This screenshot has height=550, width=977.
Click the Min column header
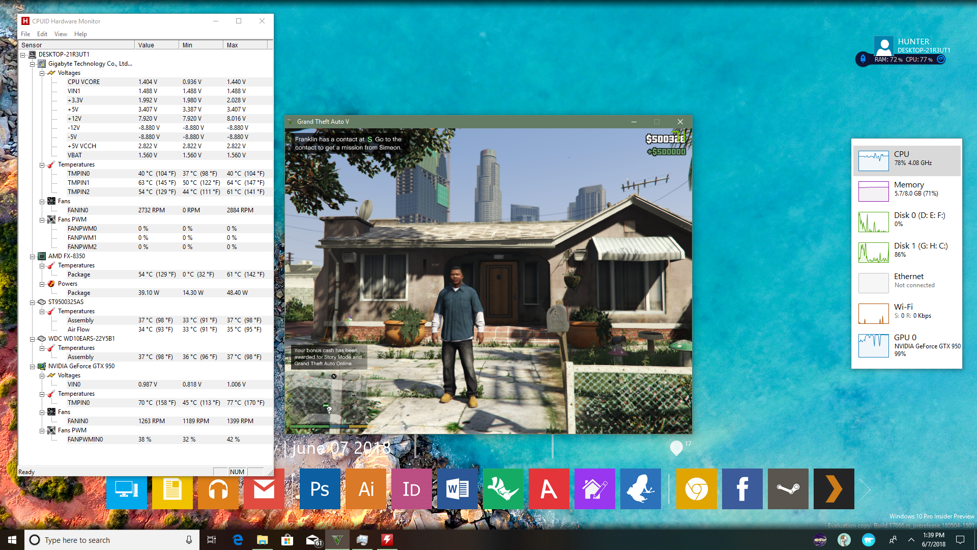(201, 45)
